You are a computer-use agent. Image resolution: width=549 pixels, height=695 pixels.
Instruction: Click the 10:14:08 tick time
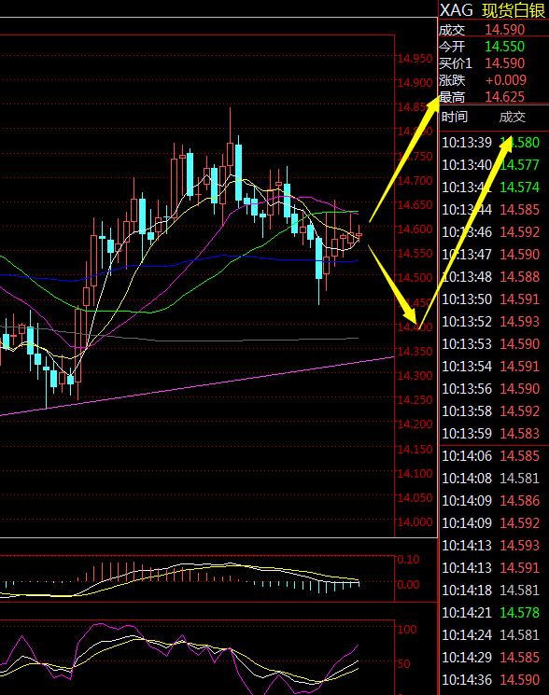click(x=467, y=479)
